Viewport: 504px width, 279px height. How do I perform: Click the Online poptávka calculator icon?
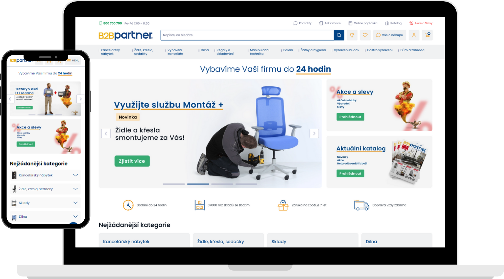[350, 23]
